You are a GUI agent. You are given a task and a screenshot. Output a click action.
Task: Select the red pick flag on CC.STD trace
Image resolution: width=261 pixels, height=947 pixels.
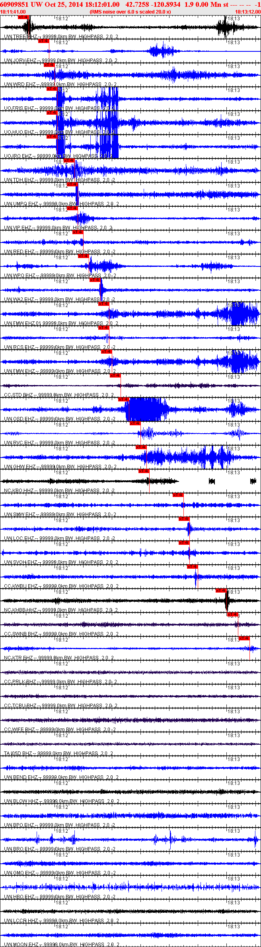point(115,376)
